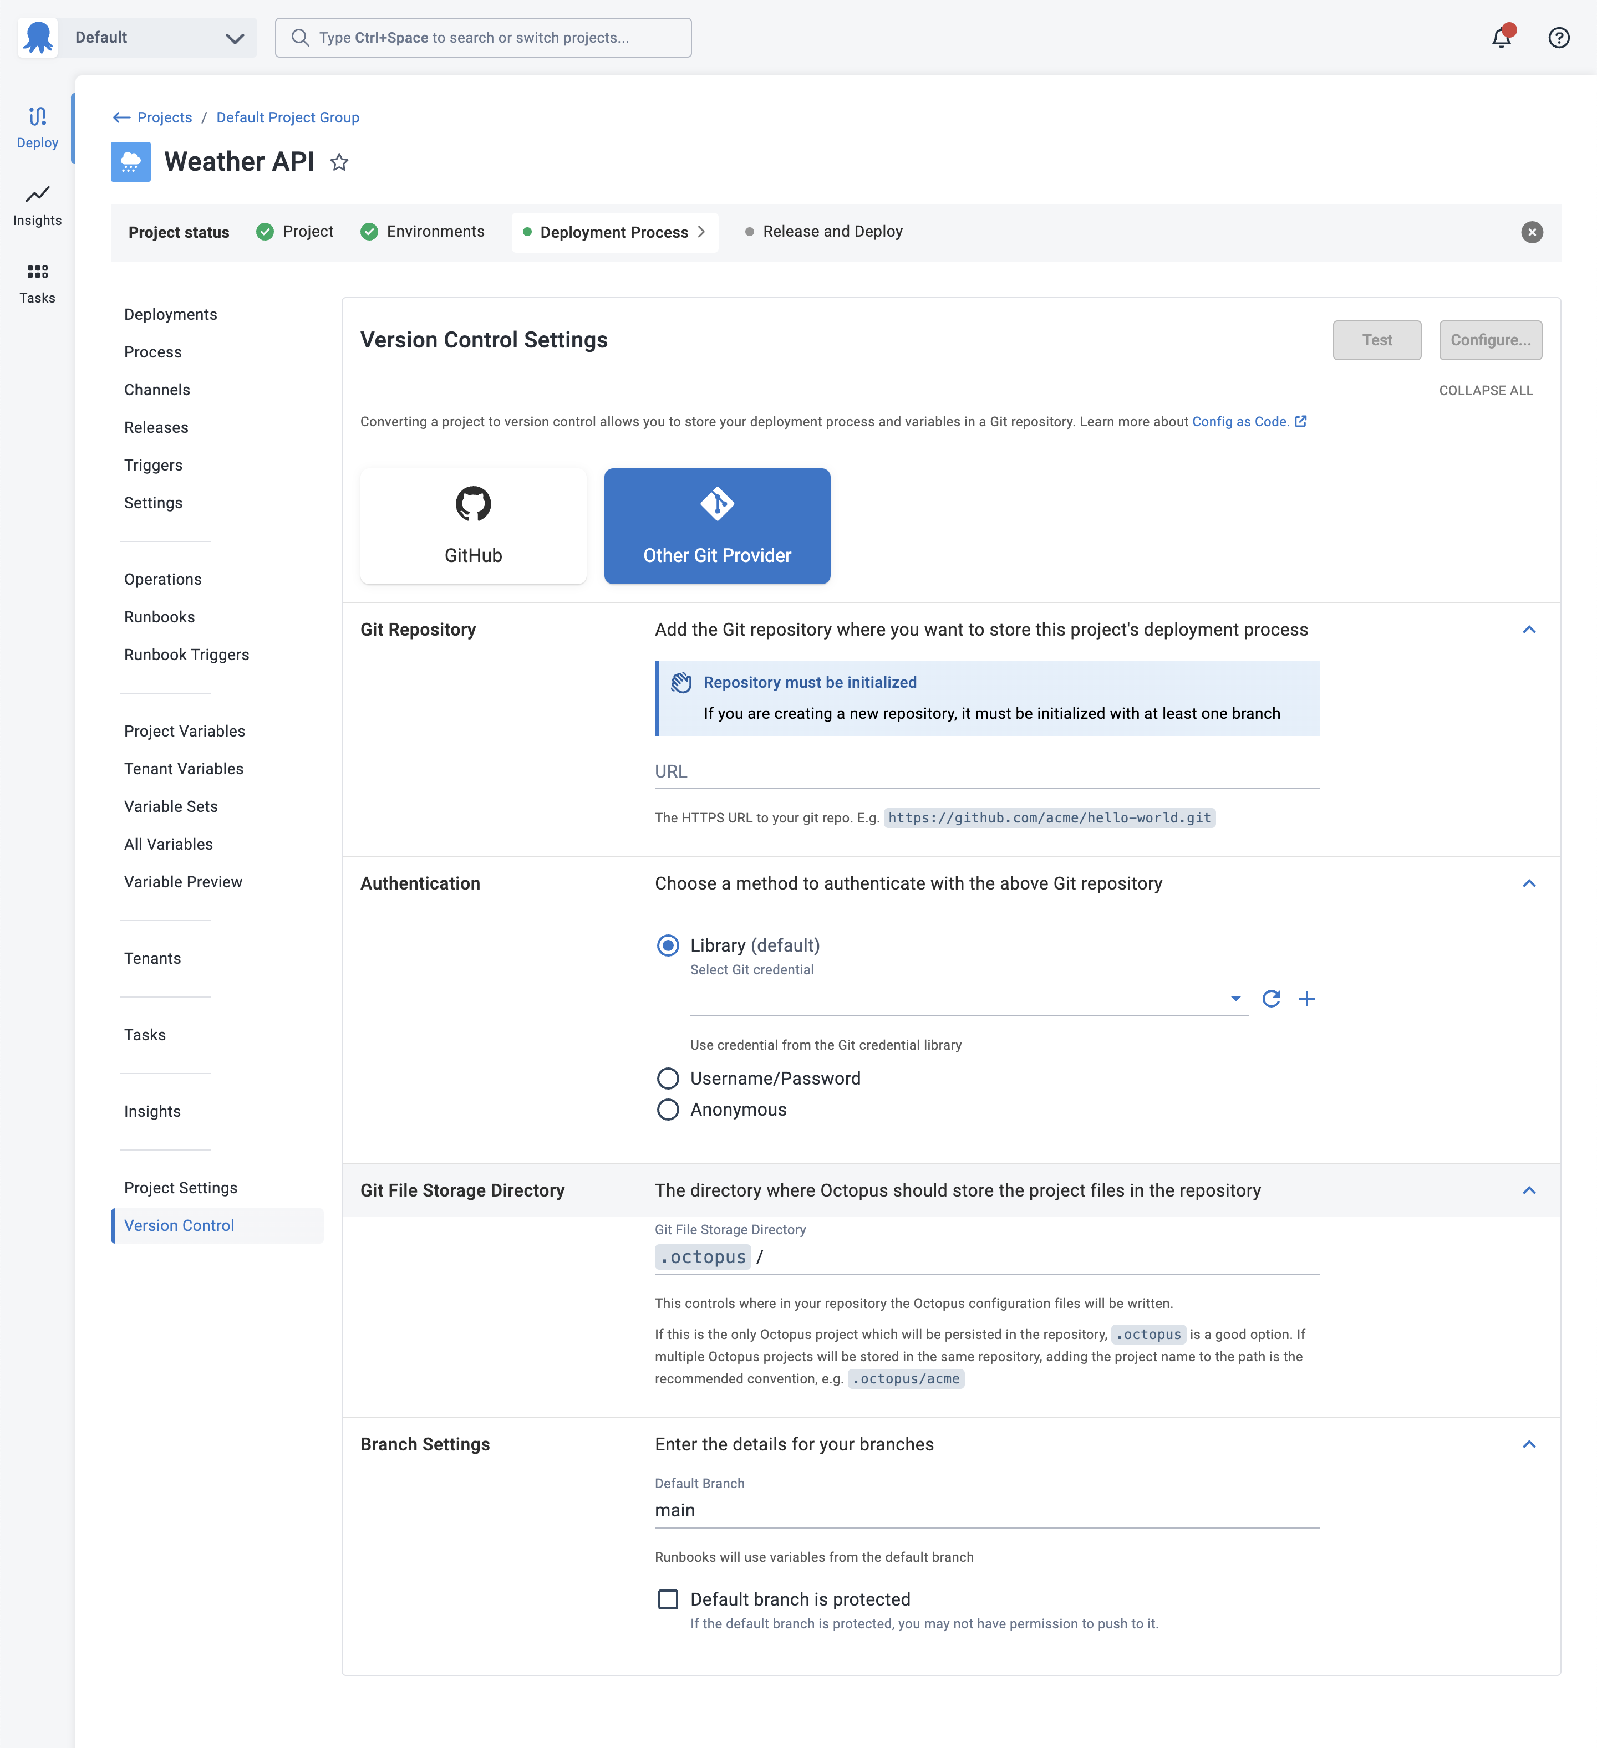The width and height of the screenshot is (1597, 1748).
Task: Click the Git repository URL field
Action: 987,771
